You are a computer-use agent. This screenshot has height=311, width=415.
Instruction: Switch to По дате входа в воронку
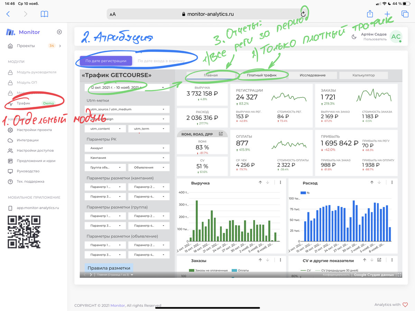click(x=161, y=61)
